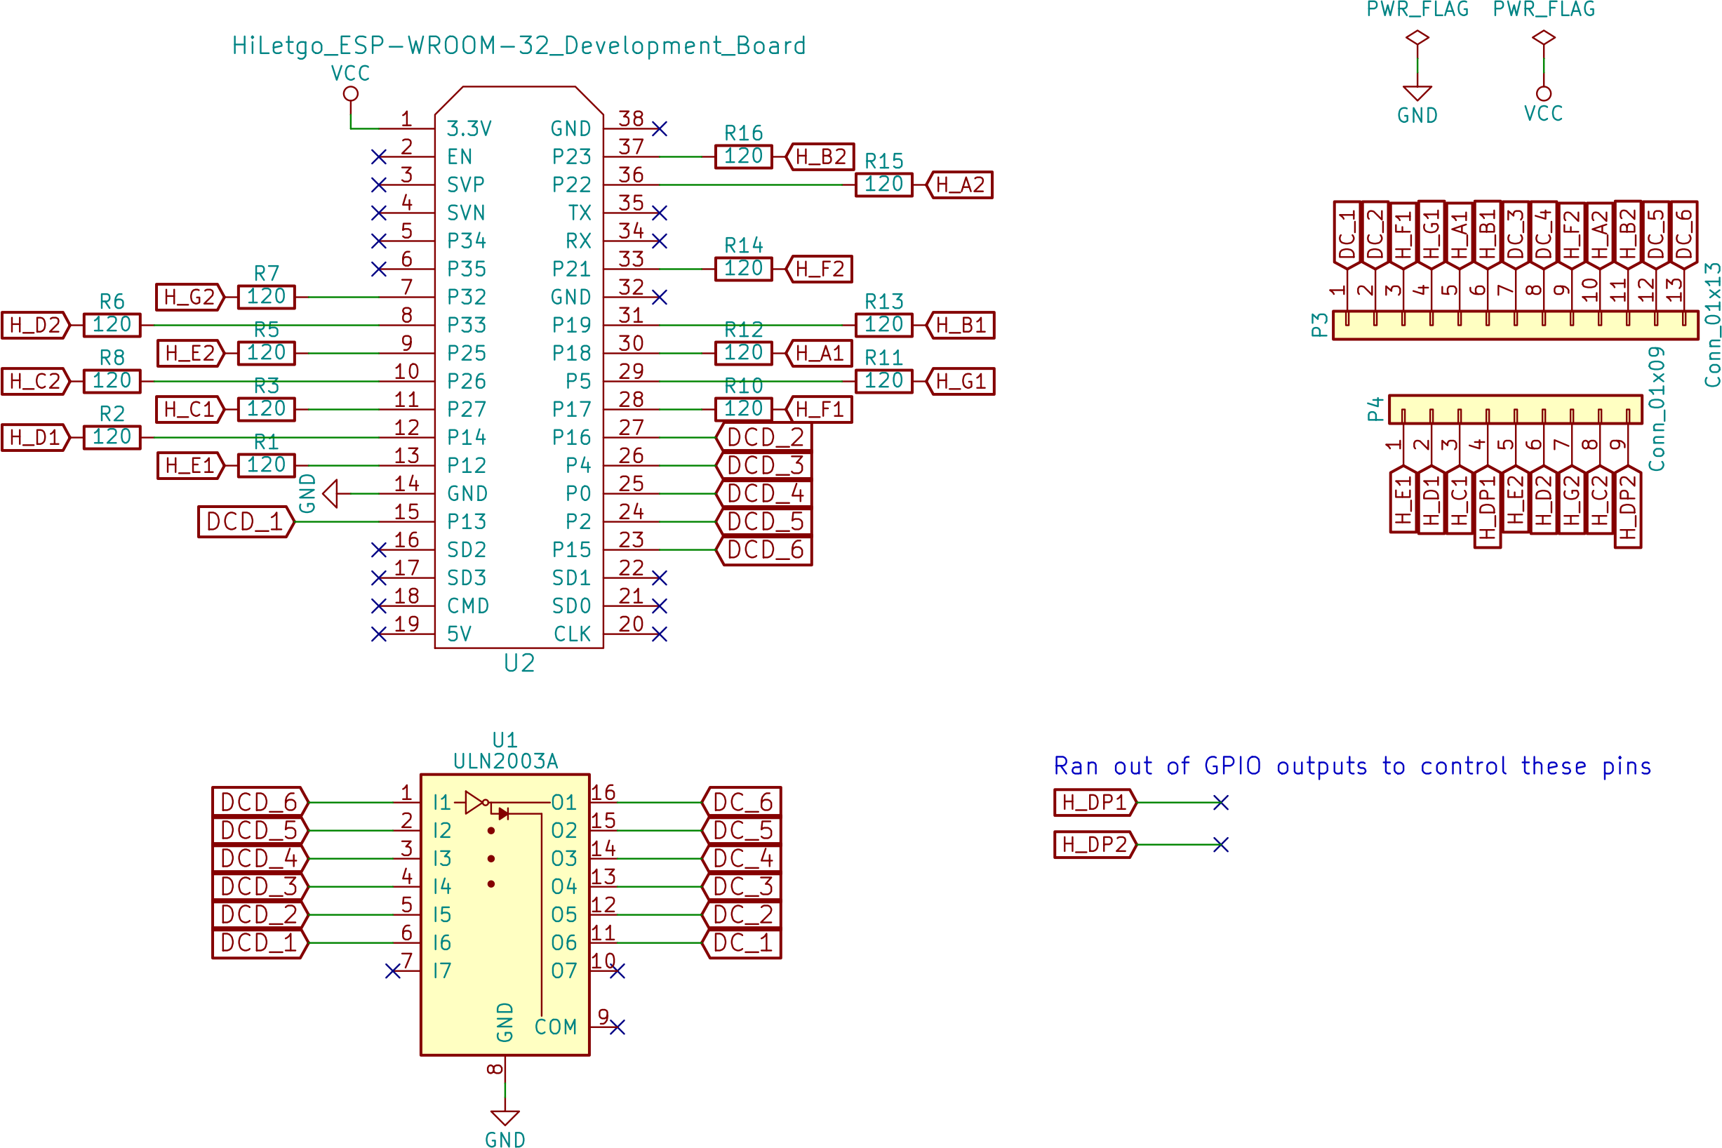This screenshot has width=1722, height=1148.
Task: Select the U2 reference designator
Action: click(x=519, y=663)
